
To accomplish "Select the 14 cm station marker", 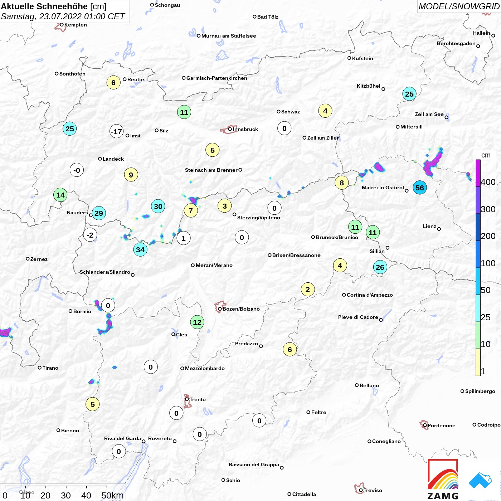I will pos(60,195).
